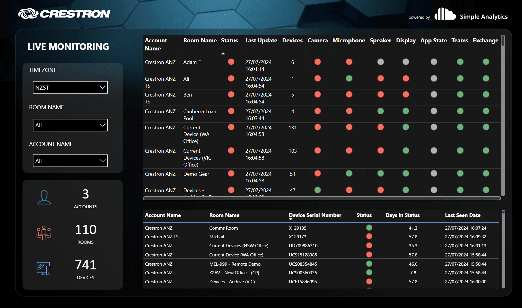Click the Display dot for Canberra Loan Pool

406,111
